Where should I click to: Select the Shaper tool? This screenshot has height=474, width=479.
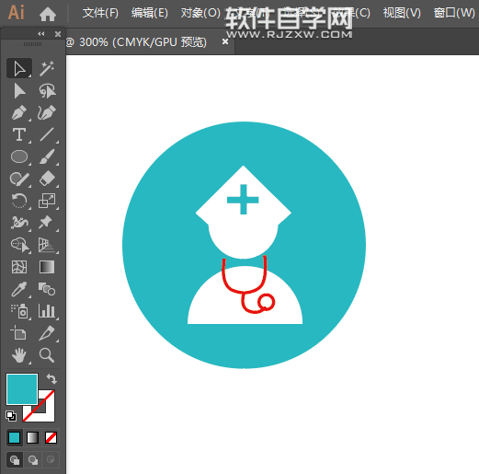pyautogui.click(x=19, y=179)
